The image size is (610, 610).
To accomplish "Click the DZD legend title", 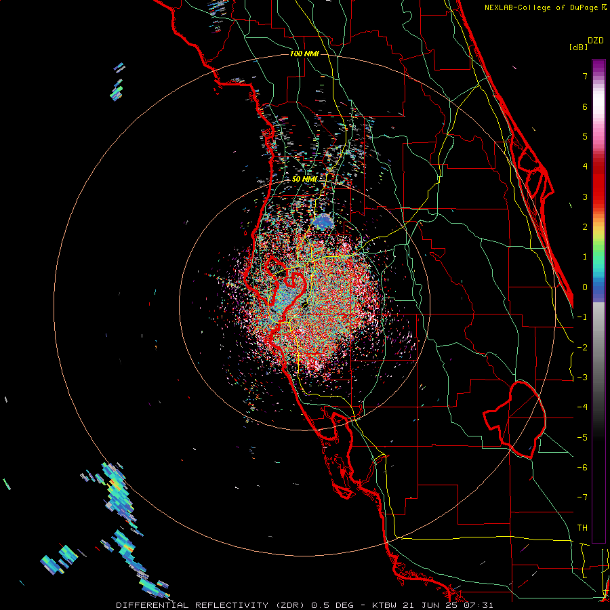I will [x=596, y=41].
